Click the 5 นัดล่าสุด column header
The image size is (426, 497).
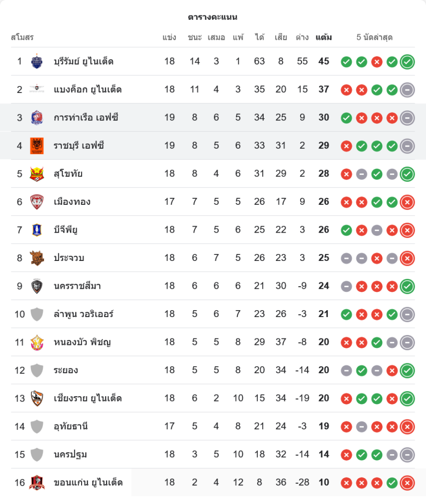(375, 37)
